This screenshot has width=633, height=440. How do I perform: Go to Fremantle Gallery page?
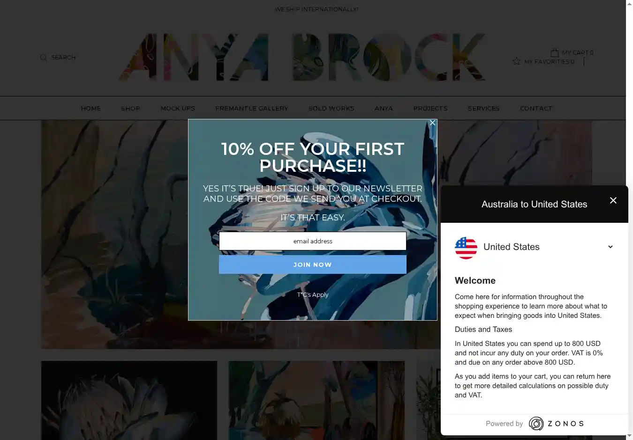[x=252, y=109]
